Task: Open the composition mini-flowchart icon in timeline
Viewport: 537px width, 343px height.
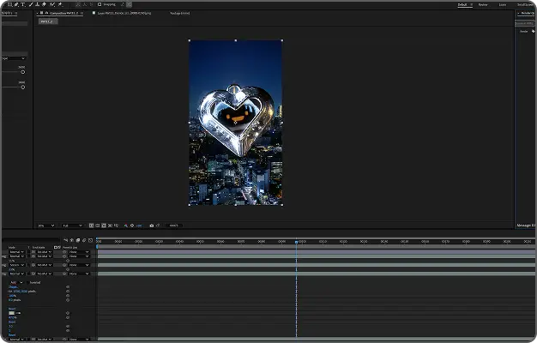Action: tap(65, 240)
